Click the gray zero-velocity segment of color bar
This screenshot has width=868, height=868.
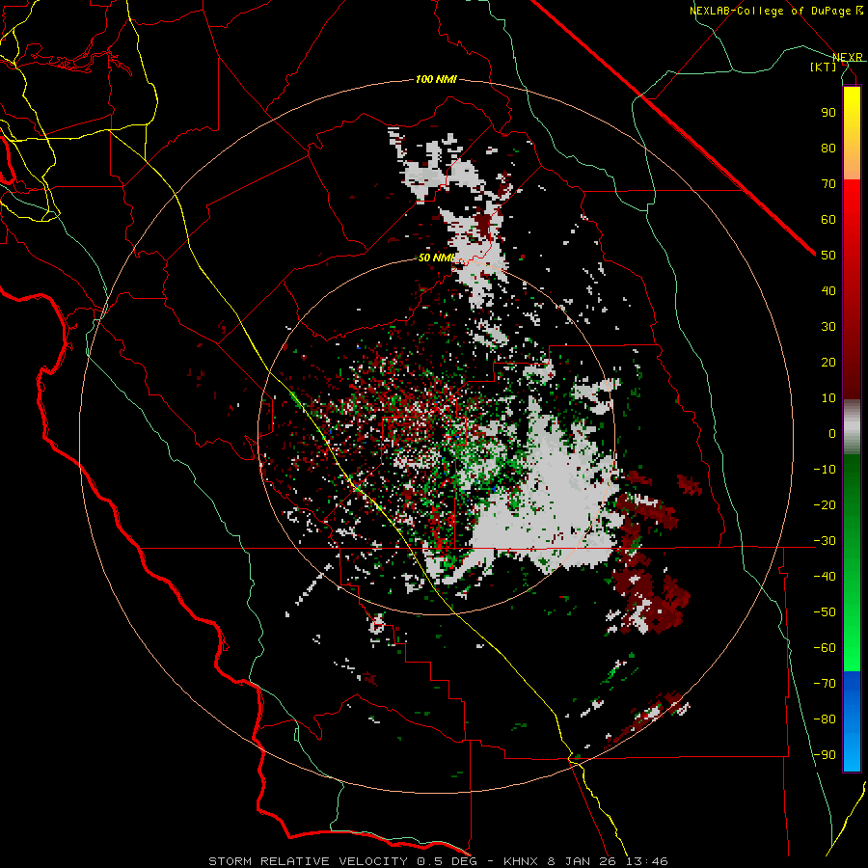(852, 427)
